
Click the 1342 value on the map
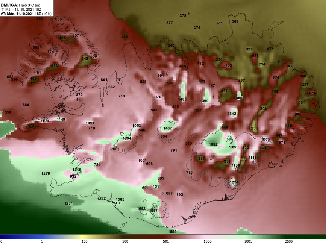tap(232, 114)
